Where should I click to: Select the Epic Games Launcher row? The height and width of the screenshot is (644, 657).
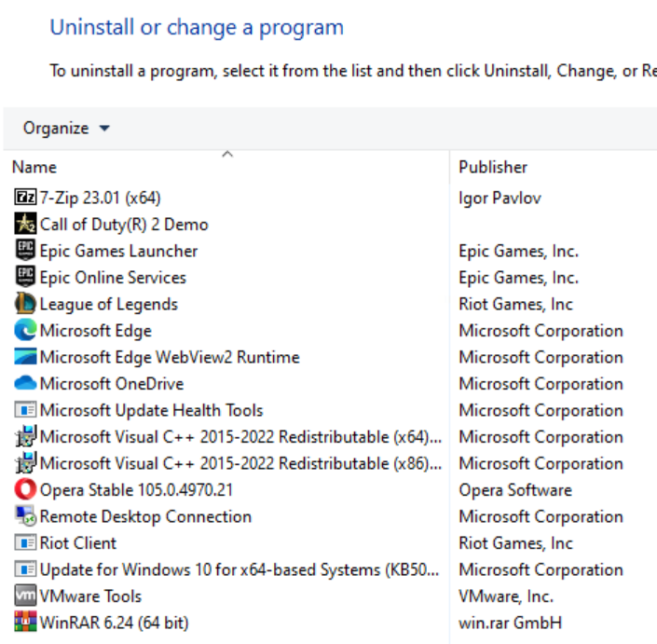coord(118,251)
